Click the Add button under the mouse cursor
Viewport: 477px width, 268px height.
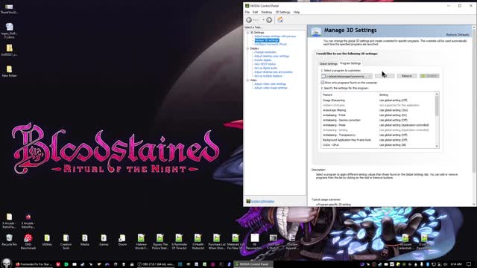(385, 76)
